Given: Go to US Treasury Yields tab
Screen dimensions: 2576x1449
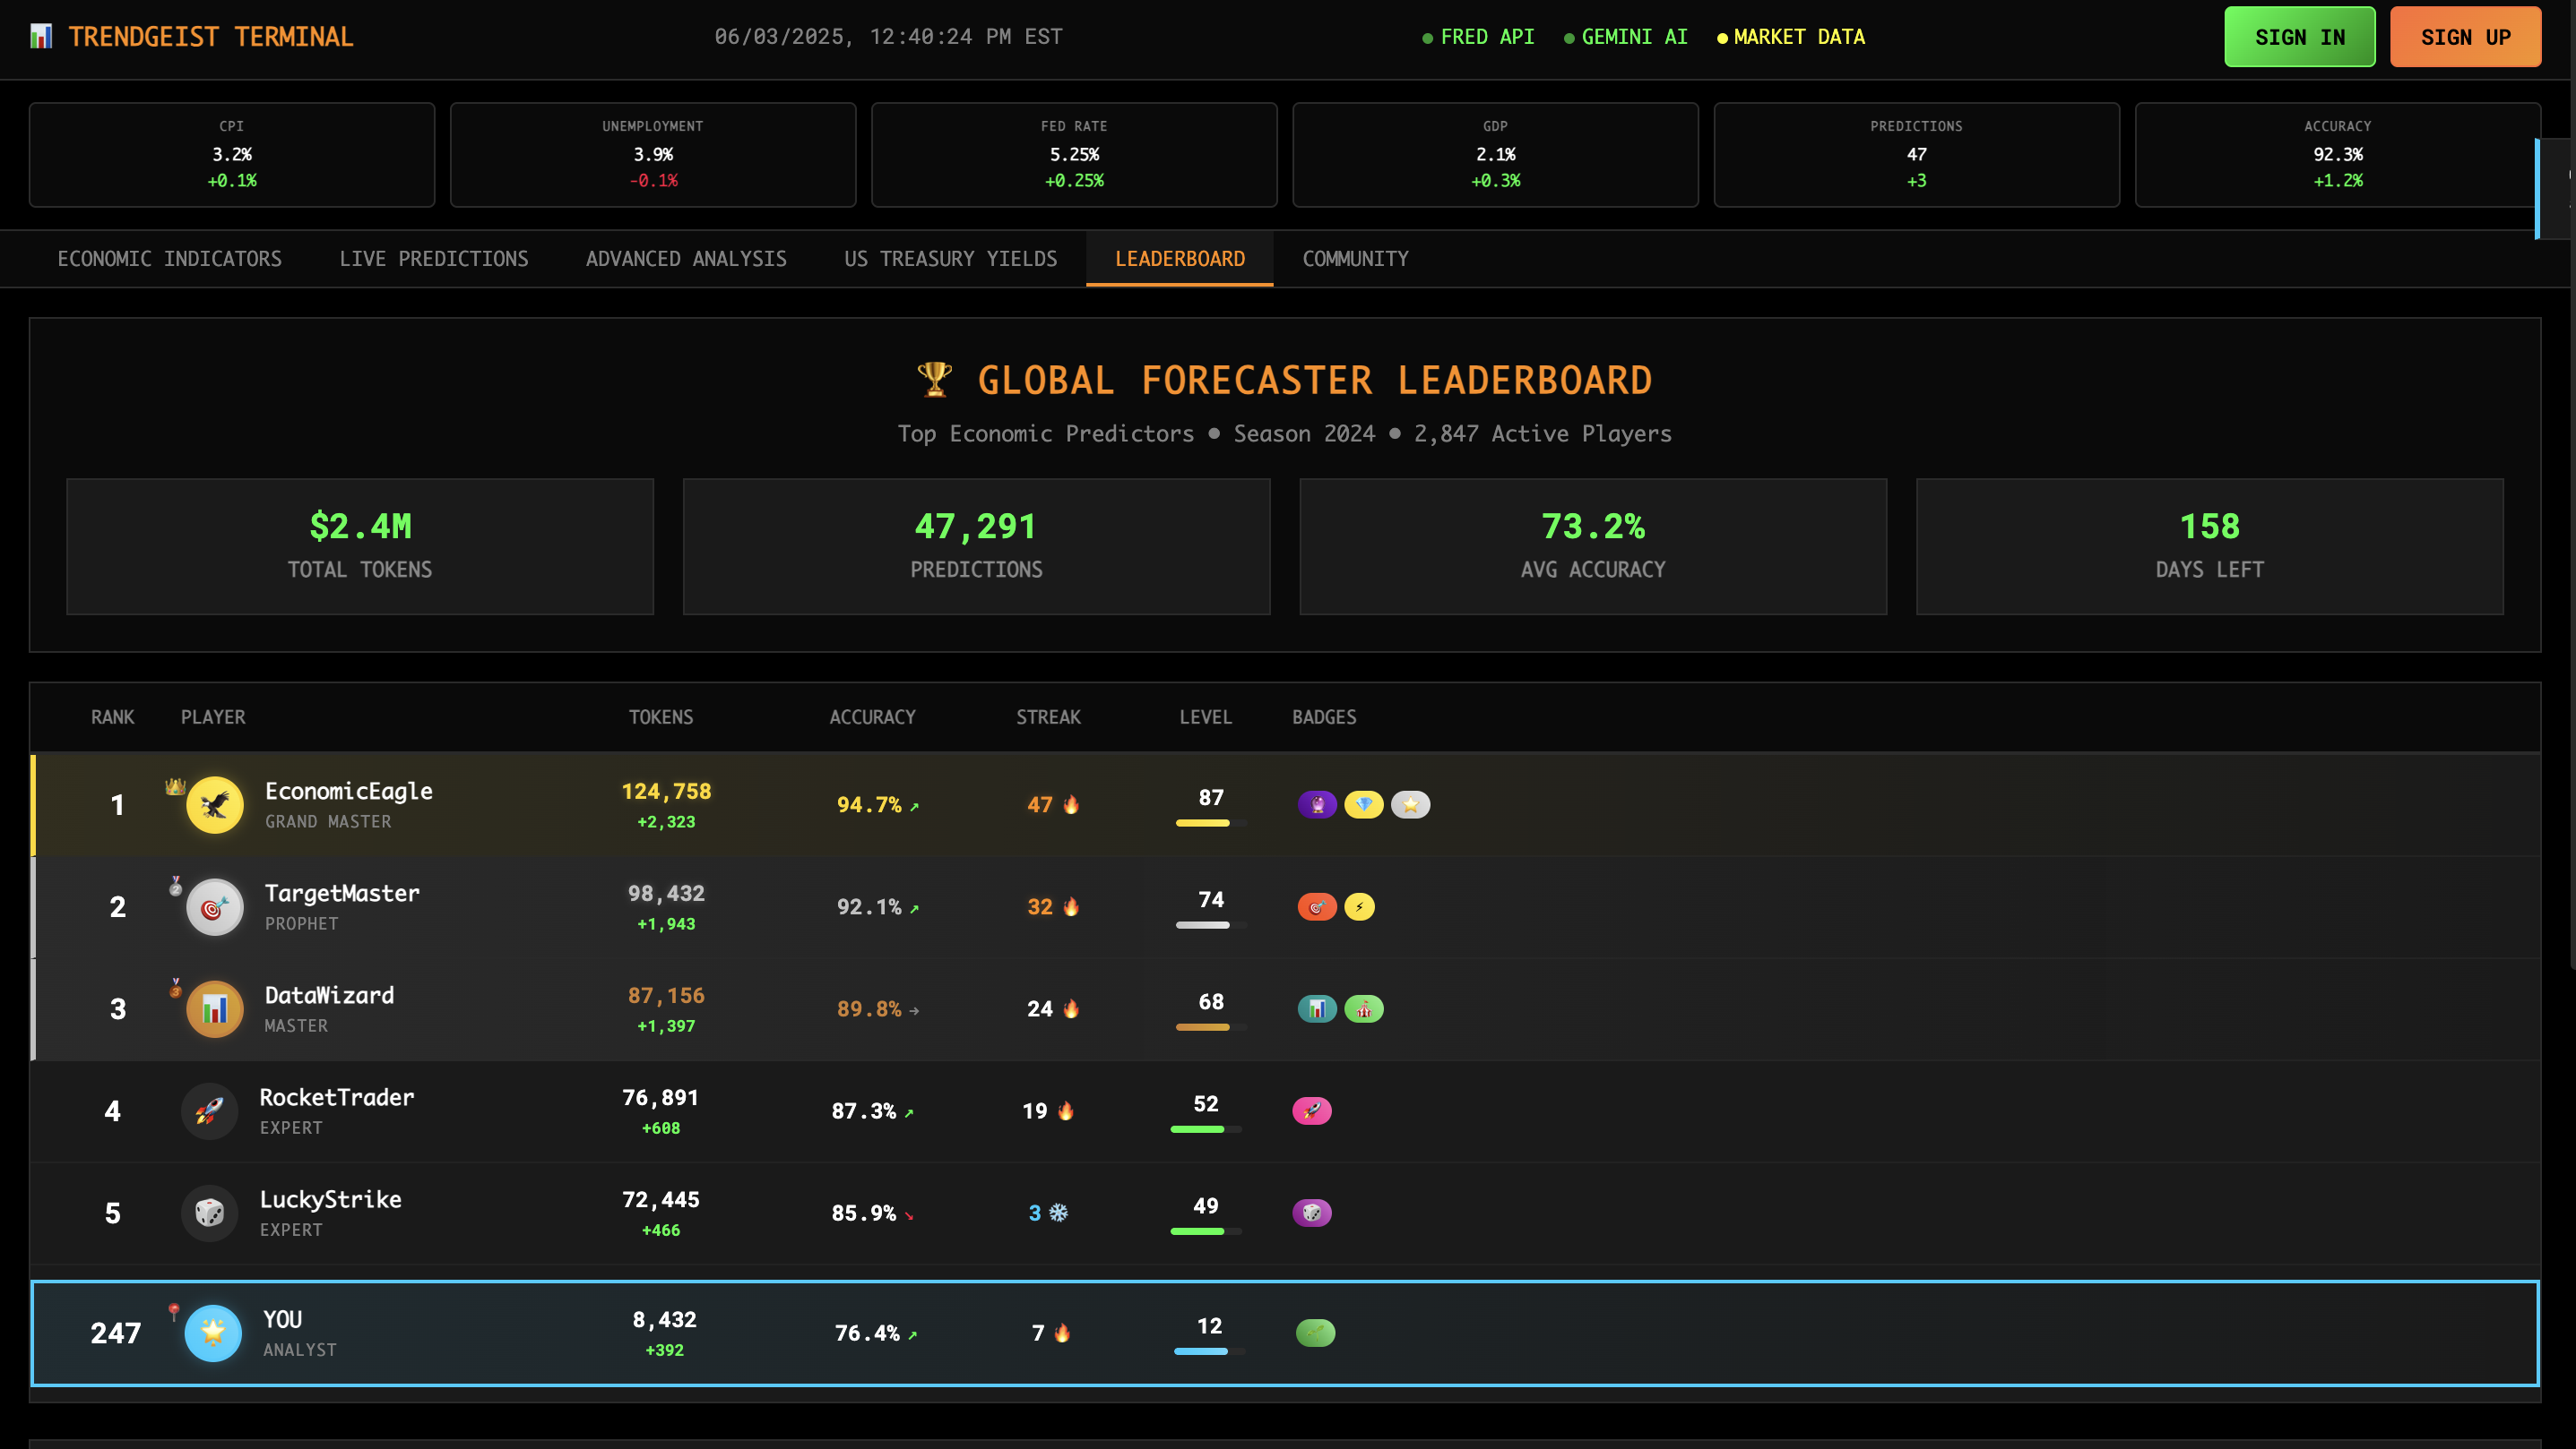Looking at the screenshot, I should (951, 259).
